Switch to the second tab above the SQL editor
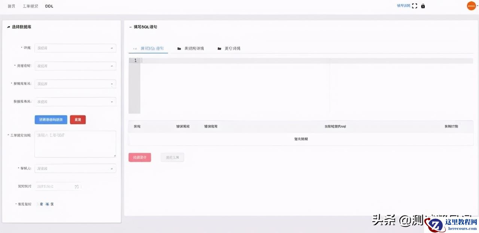 click(192, 48)
